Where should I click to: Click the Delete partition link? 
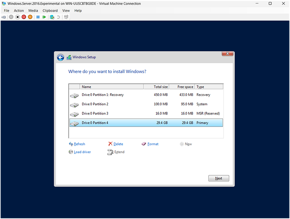coord(118,144)
